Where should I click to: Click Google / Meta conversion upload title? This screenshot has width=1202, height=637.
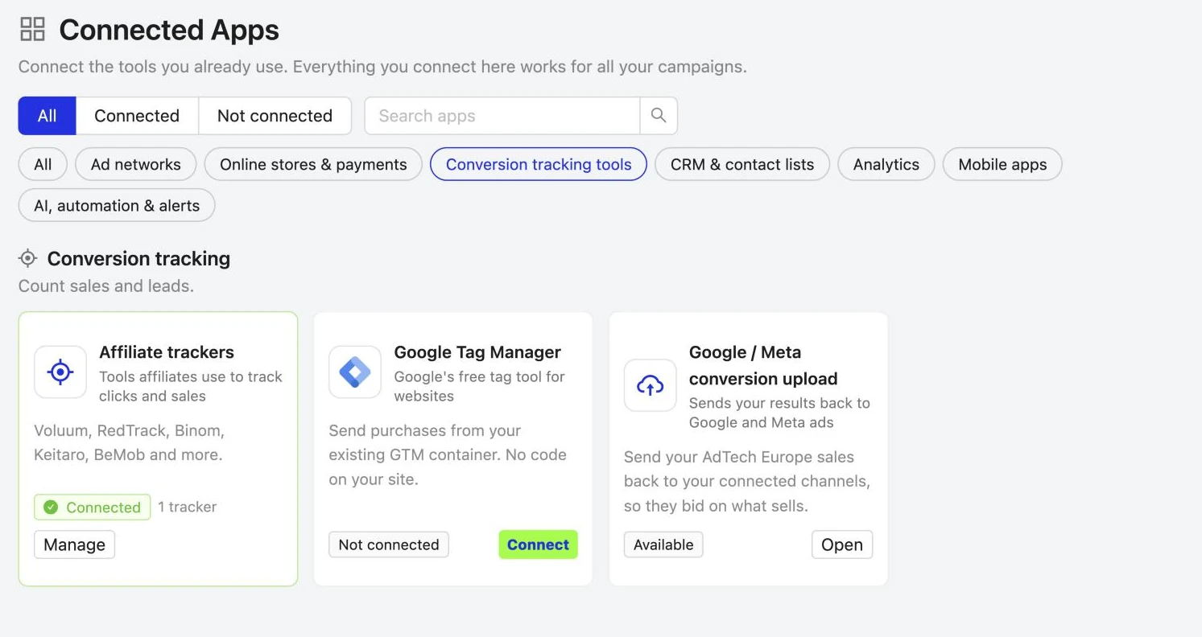763,365
